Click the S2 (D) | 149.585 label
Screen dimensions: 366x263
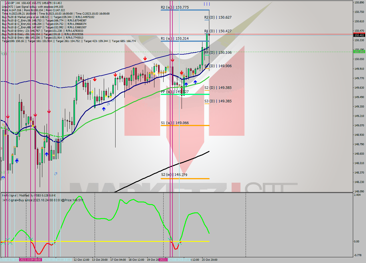click(218, 88)
